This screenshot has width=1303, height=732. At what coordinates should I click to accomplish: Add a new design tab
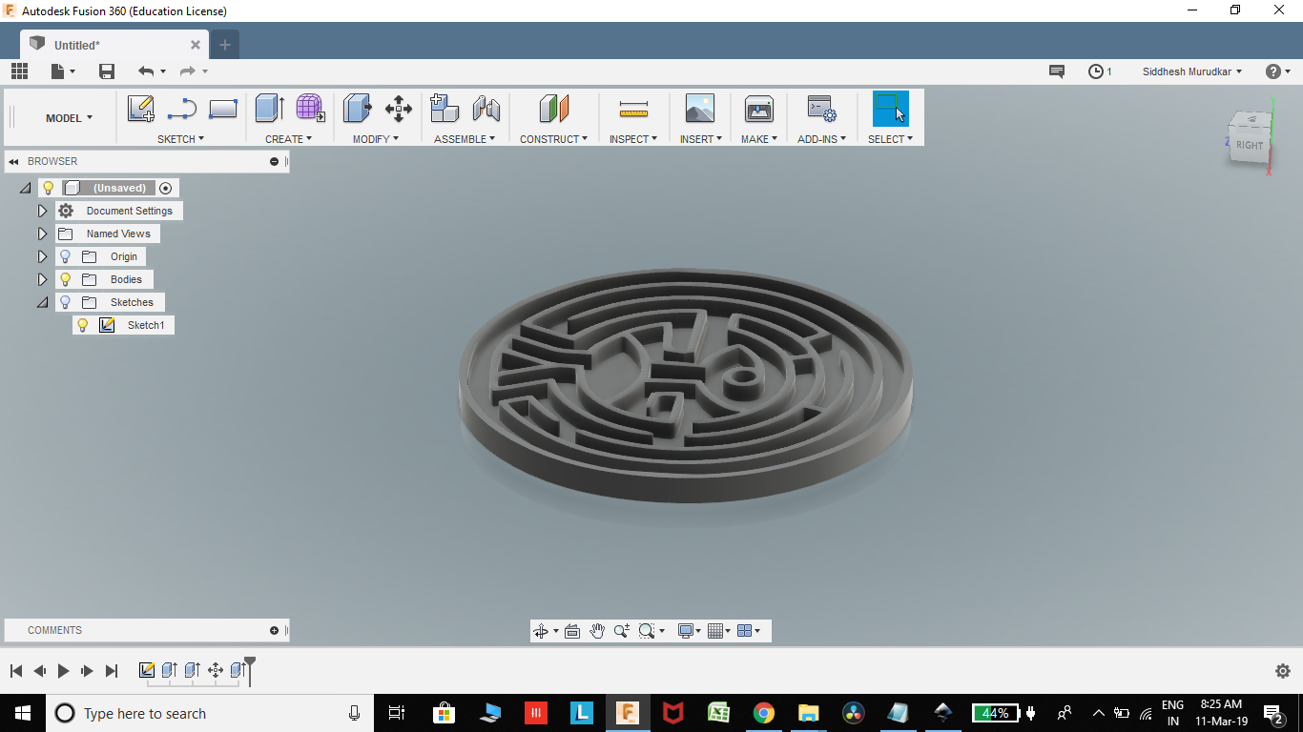(x=225, y=45)
